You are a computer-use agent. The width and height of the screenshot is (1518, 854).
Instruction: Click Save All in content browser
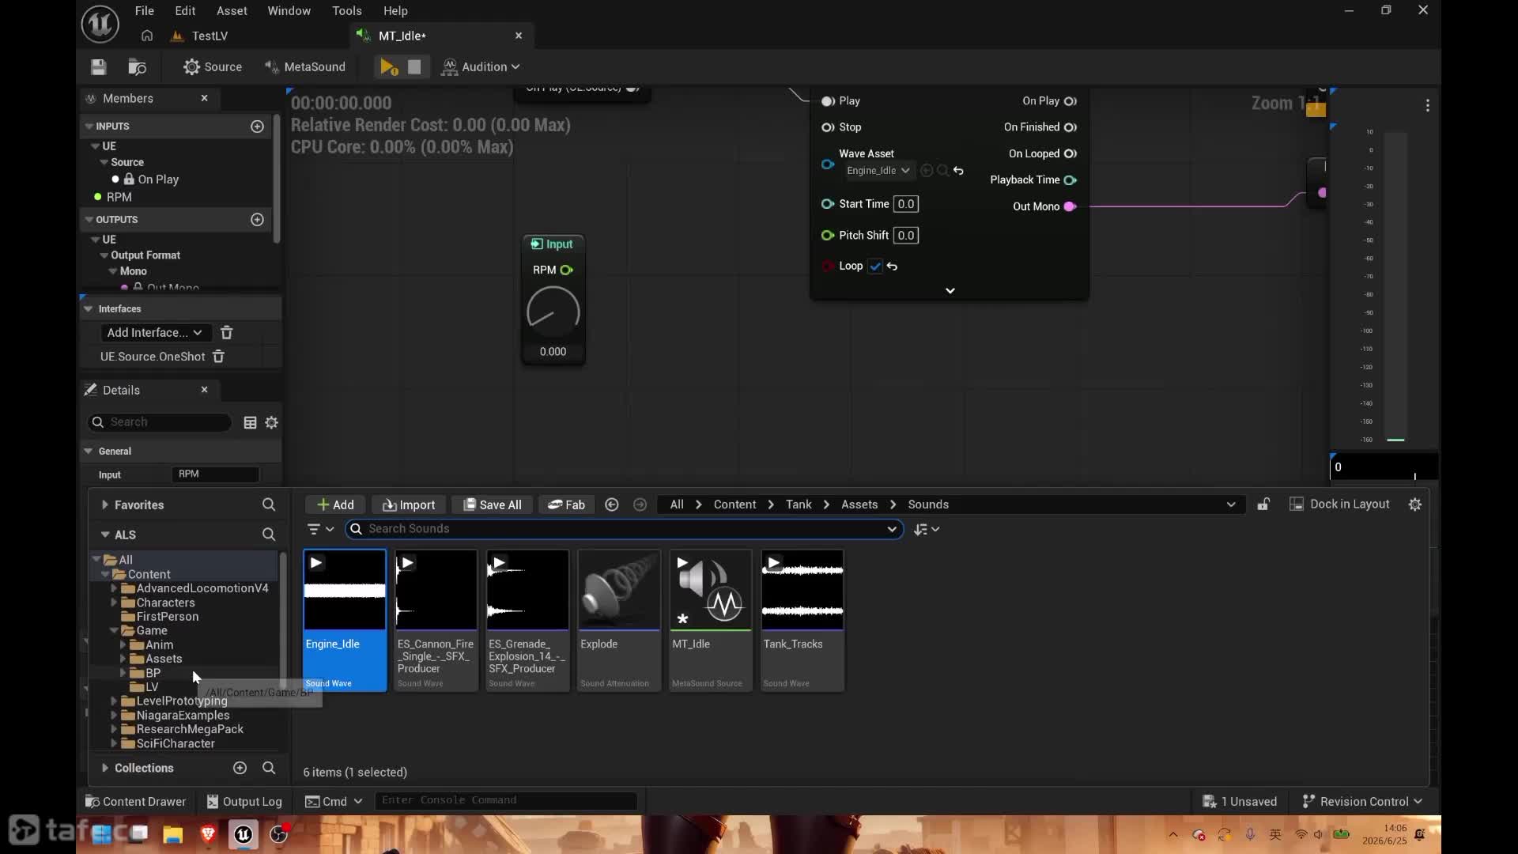492,505
